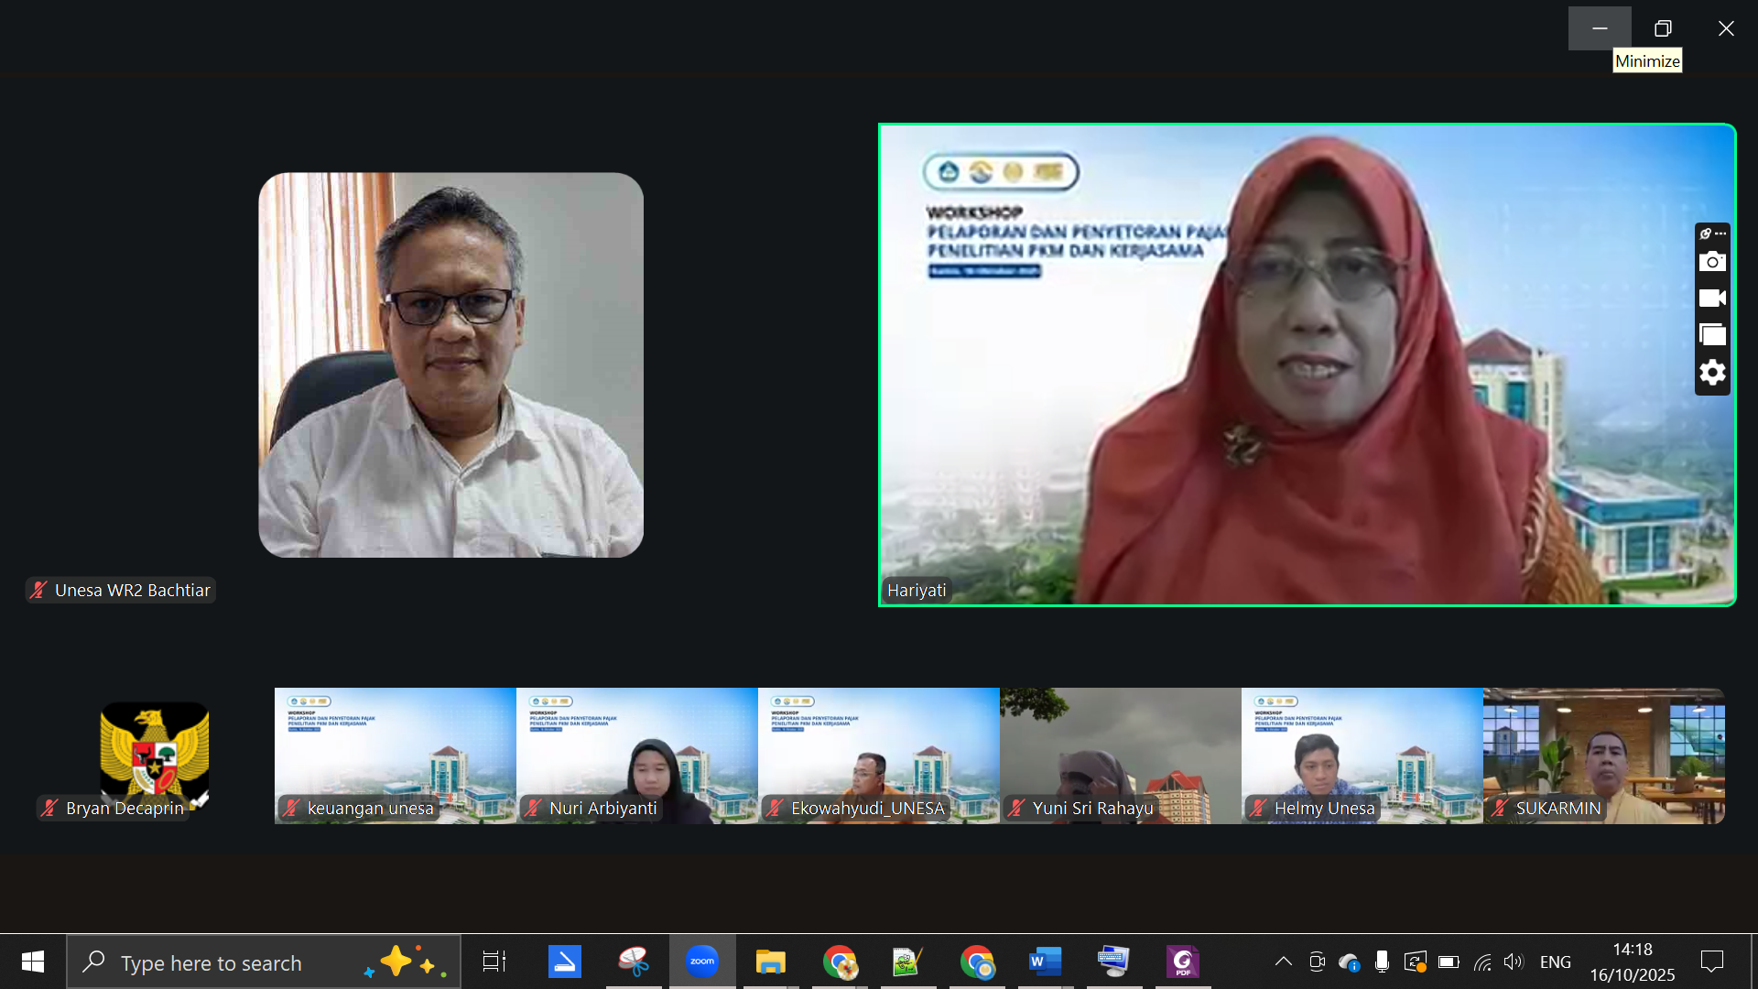This screenshot has width=1758, height=989.
Task: Select the SUKARMIN participant thumbnail
Action: (x=1603, y=755)
